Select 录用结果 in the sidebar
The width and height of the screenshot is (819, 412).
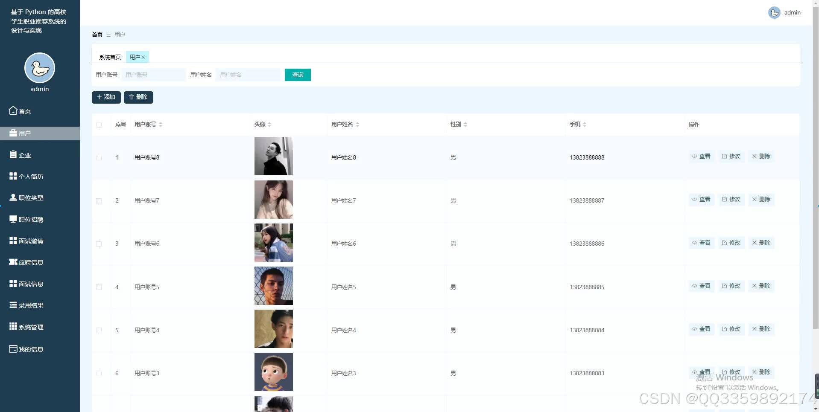point(30,305)
